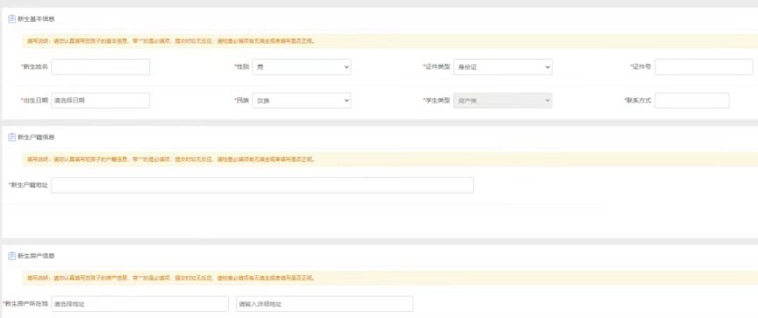
Task: Click the 民族 label
Action: [242, 101]
